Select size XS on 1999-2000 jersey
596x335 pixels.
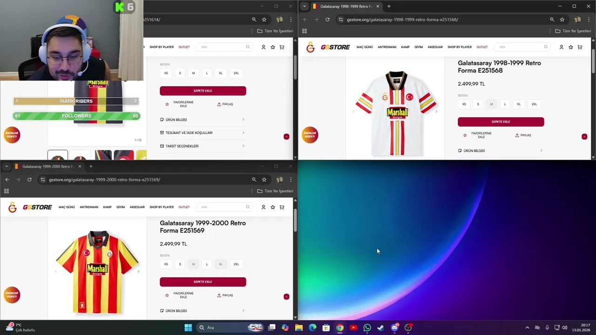[166, 264]
